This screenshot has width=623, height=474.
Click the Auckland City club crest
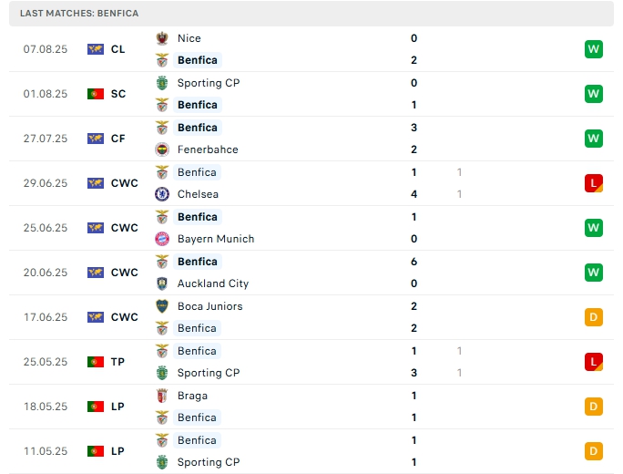tap(162, 283)
